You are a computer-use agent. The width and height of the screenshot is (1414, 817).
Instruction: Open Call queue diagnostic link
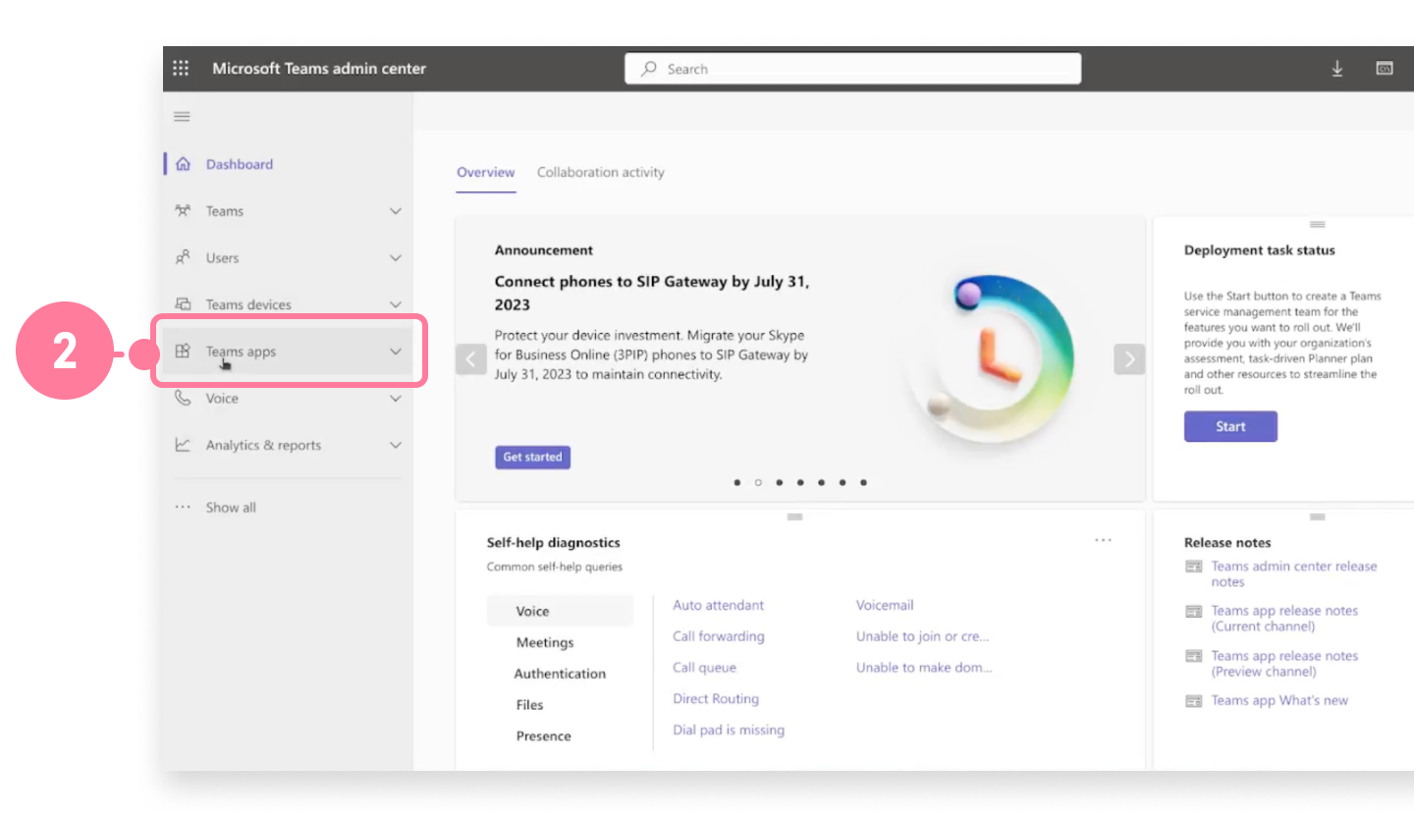704,668
